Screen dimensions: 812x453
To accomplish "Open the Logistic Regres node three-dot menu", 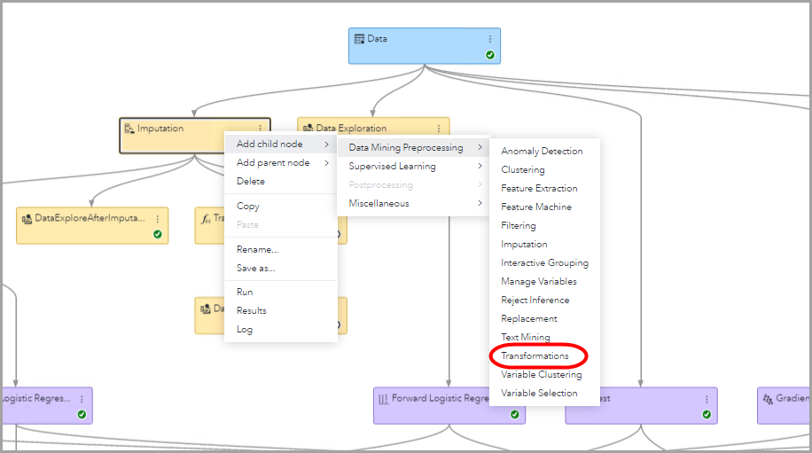I will [82, 399].
